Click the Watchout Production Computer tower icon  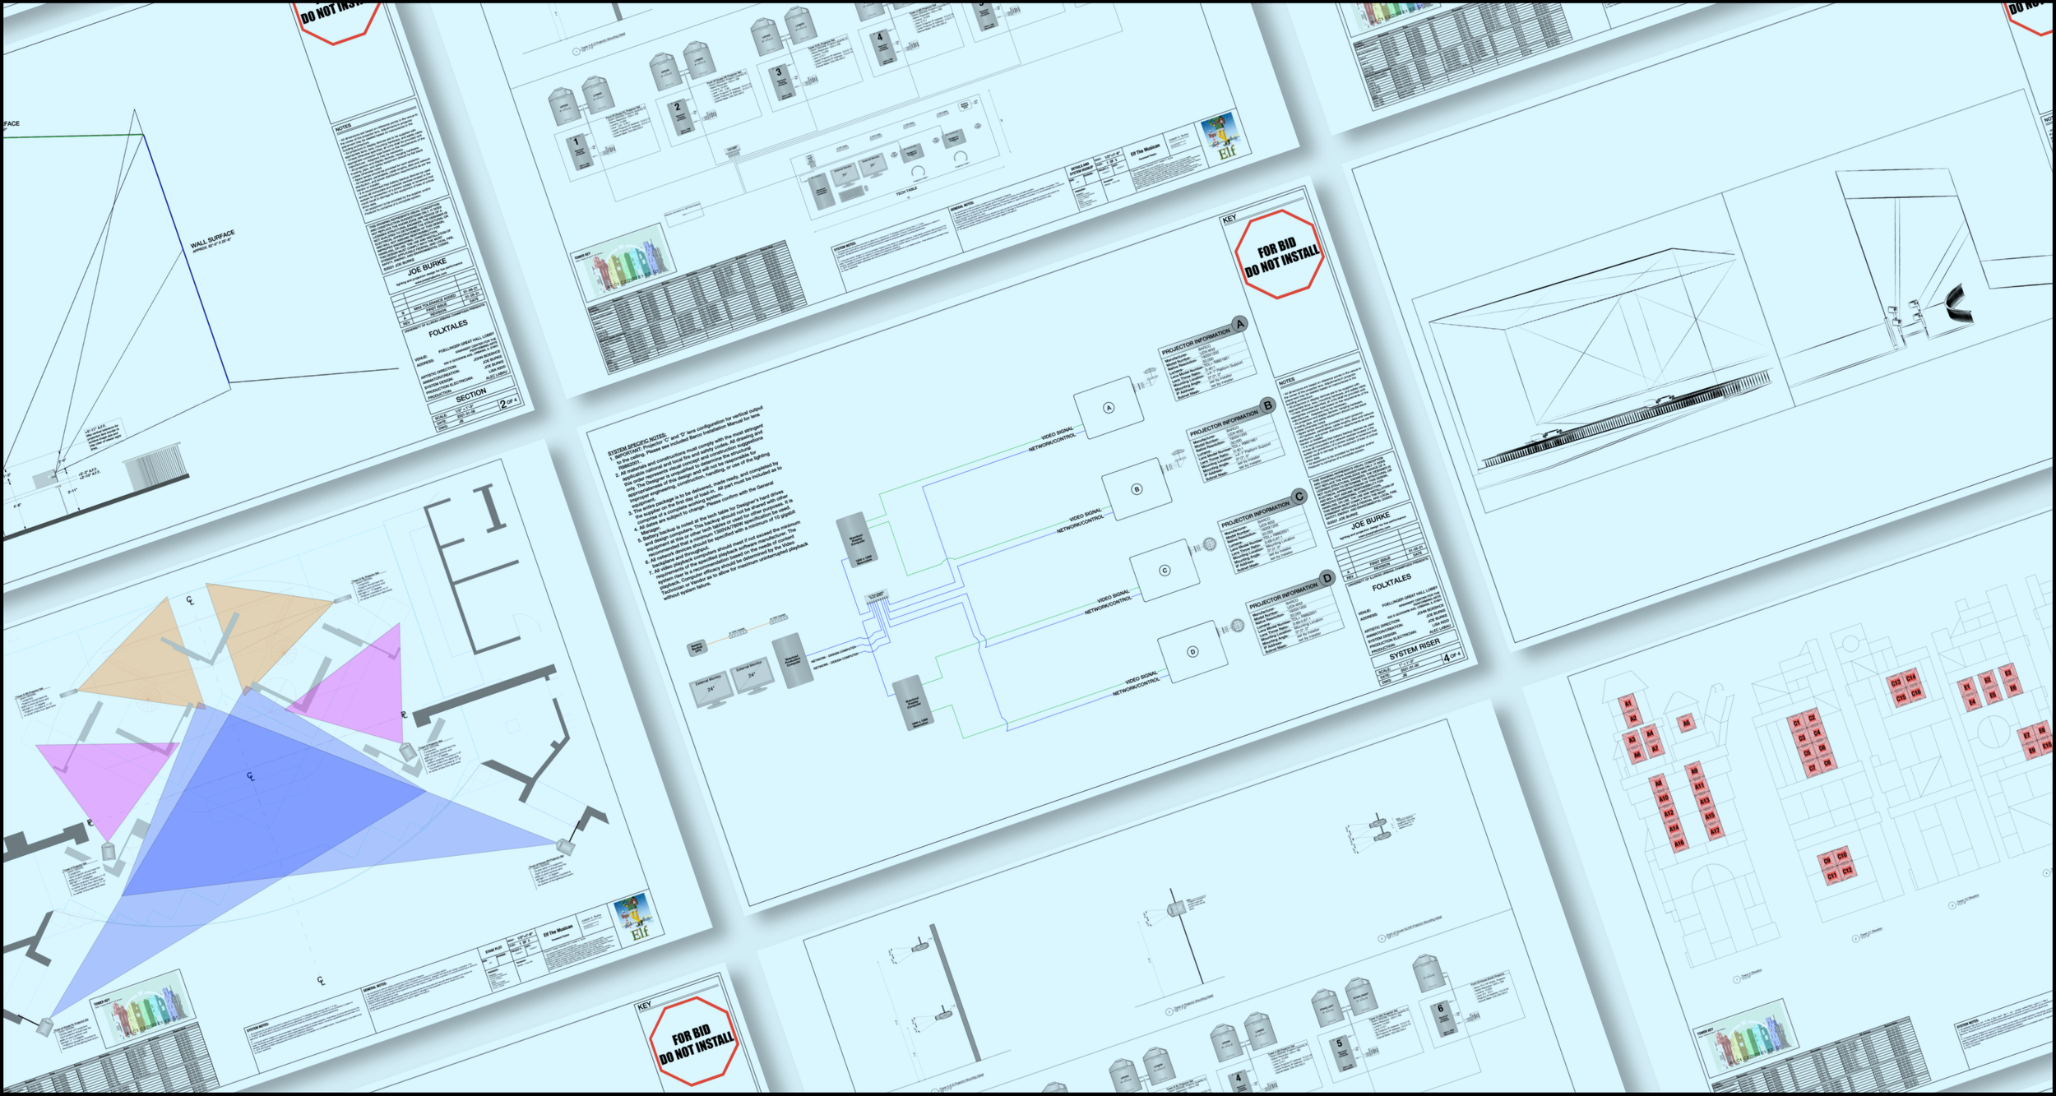coord(792,660)
